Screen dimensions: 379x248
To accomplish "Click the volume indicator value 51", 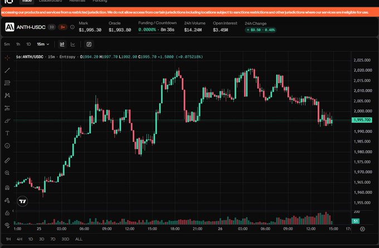I will 356,221.
